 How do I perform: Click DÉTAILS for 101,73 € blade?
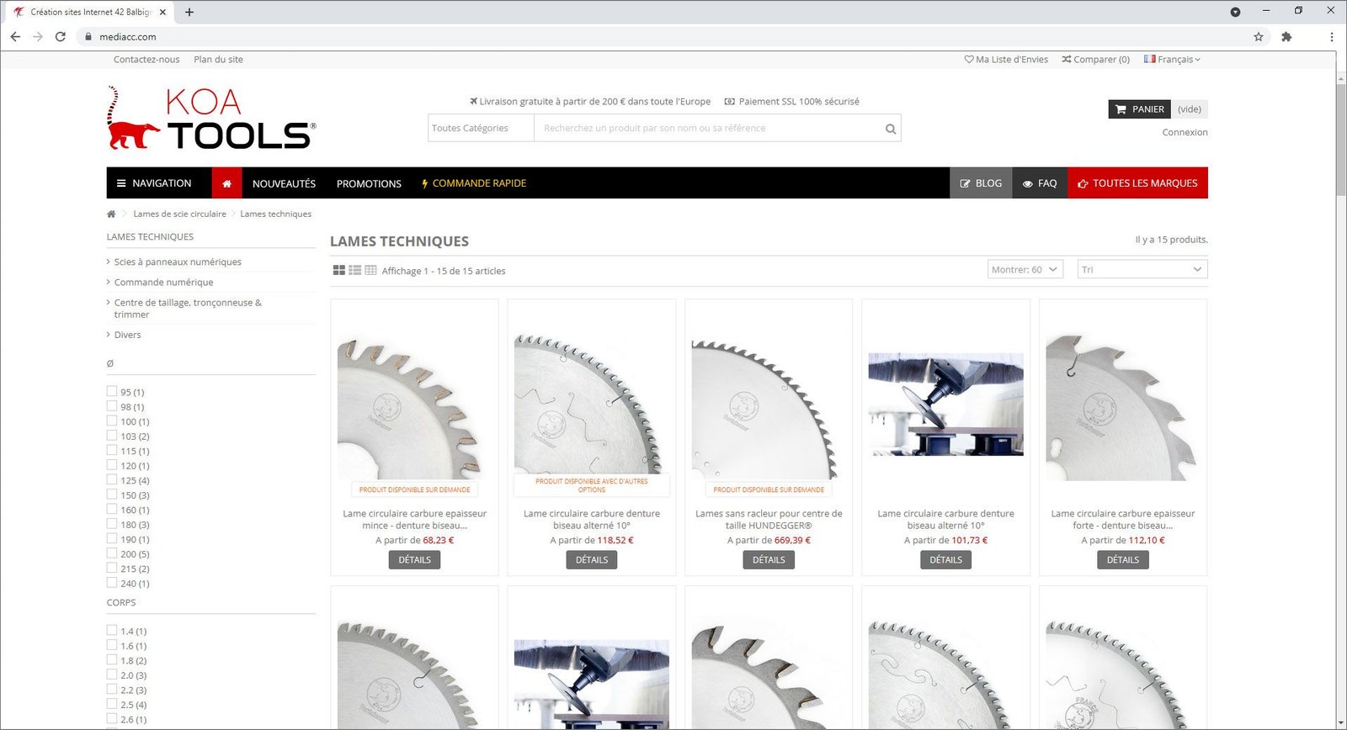click(945, 559)
